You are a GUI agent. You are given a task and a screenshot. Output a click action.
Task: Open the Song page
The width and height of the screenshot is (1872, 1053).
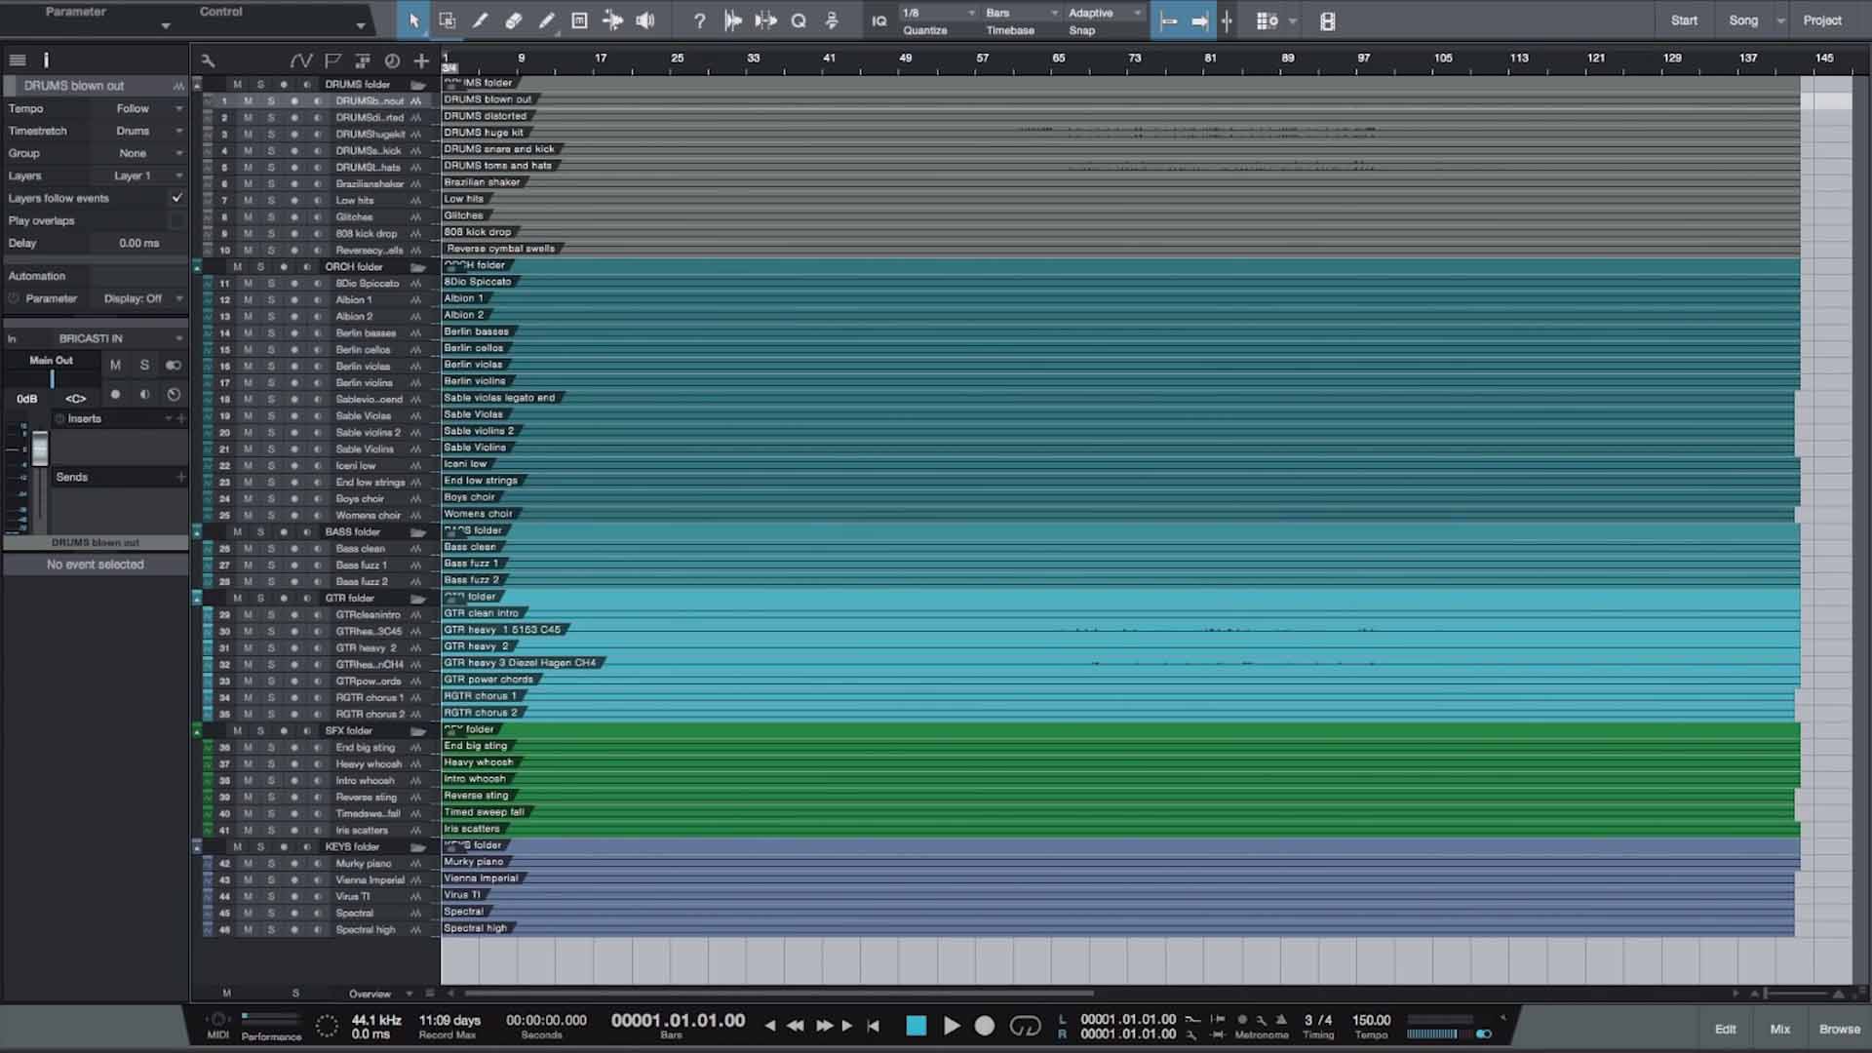[x=1743, y=20]
